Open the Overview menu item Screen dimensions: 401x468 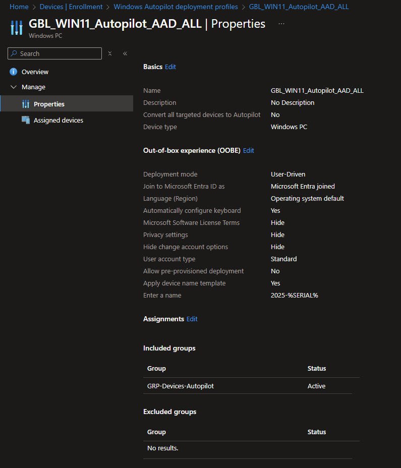pos(35,72)
